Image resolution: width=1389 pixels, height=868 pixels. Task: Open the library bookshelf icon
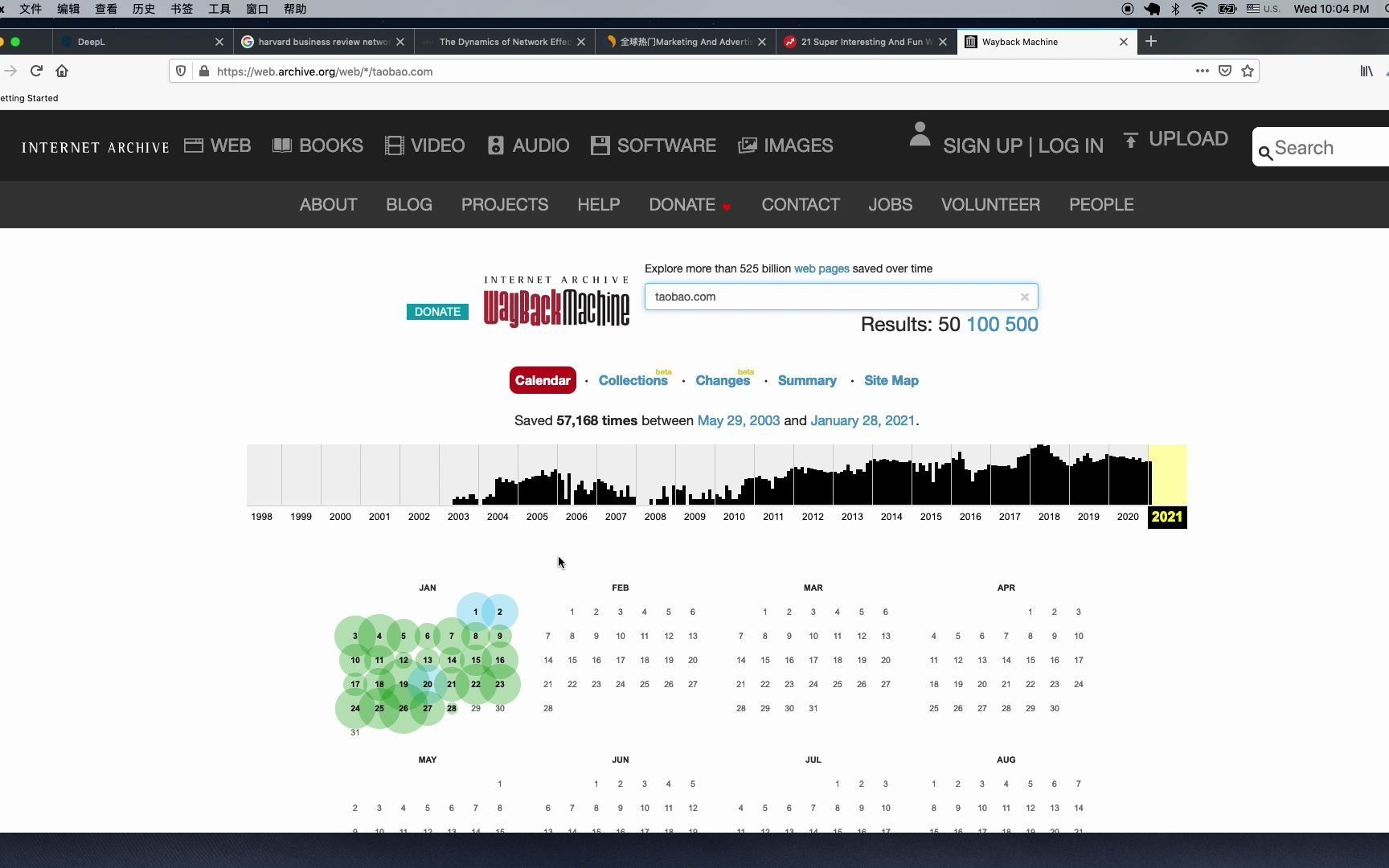coord(1366,71)
